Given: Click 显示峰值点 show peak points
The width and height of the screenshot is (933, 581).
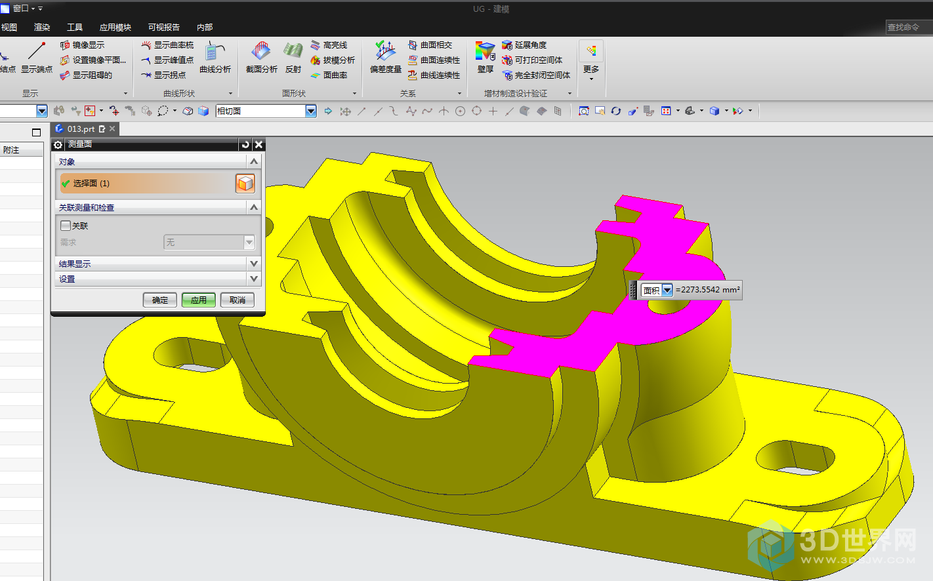Looking at the screenshot, I should pos(167,60).
